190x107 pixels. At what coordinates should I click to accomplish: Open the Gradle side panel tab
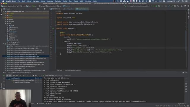189,12
